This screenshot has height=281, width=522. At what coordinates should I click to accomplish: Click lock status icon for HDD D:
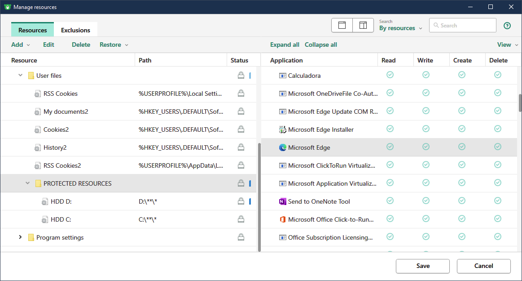[241, 201]
